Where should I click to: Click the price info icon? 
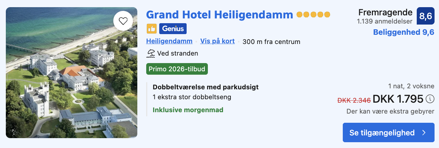[430, 99]
